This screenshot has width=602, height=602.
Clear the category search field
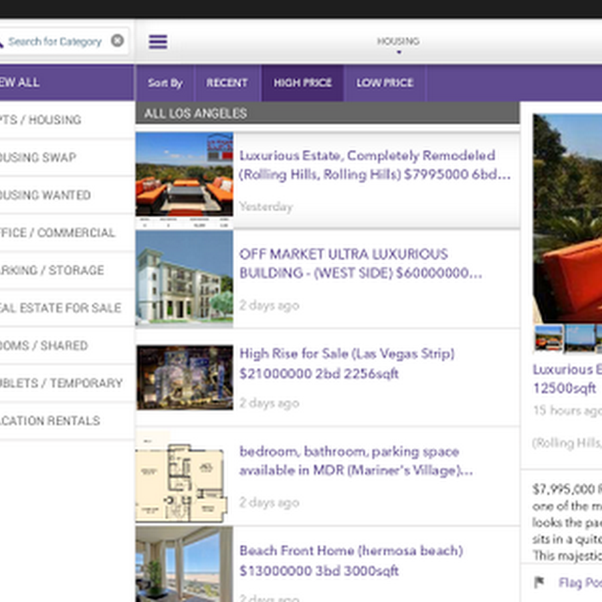[x=117, y=41]
